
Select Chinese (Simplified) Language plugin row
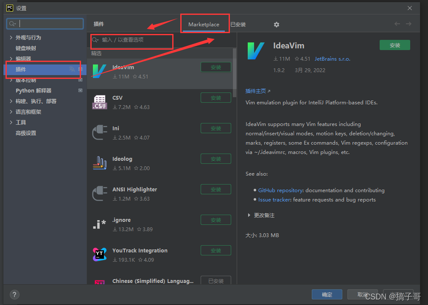coord(159,280)
